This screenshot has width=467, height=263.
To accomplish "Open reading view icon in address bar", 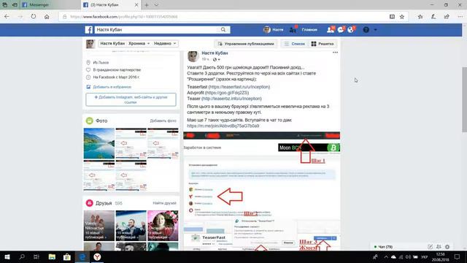I will [392, 17].
